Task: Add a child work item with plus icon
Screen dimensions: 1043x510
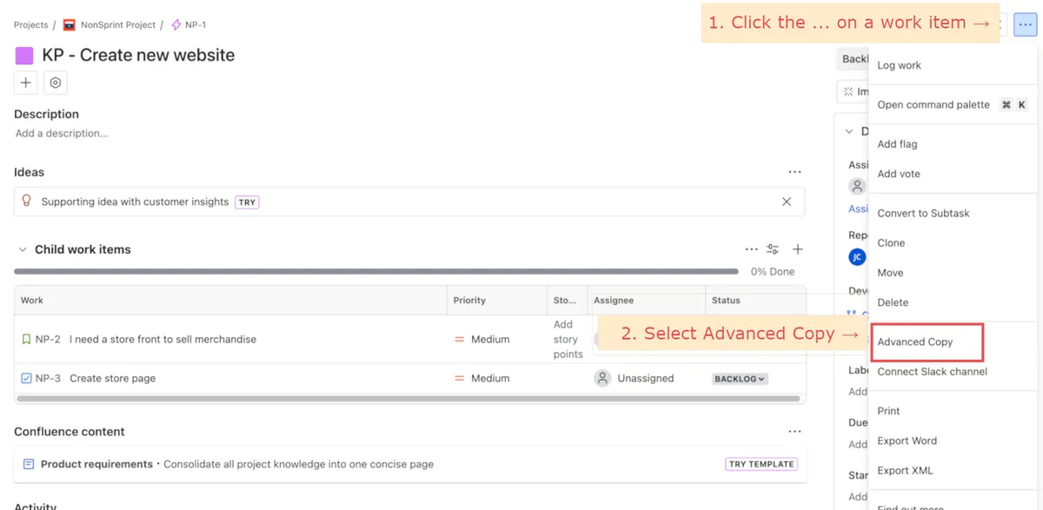Action: coord(798,249)
